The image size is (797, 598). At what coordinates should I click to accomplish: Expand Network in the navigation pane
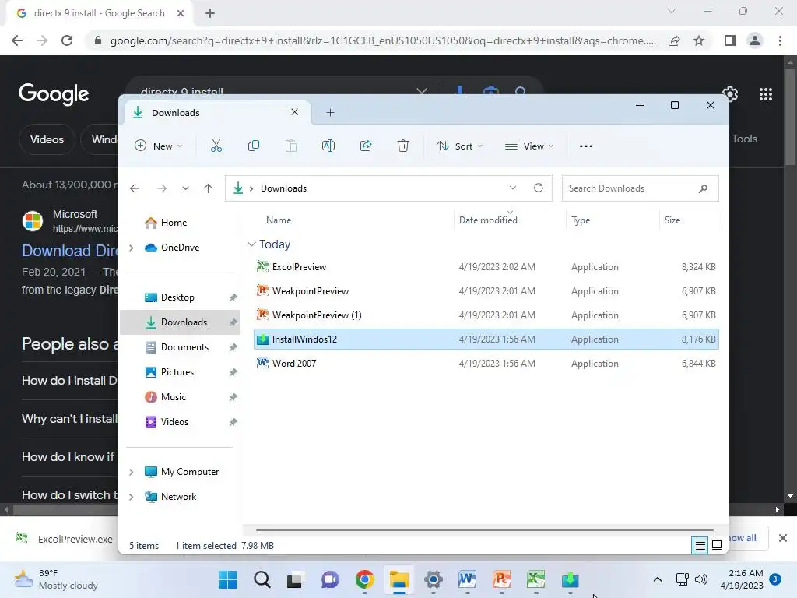pyautogui.click(x=131, y=497)
